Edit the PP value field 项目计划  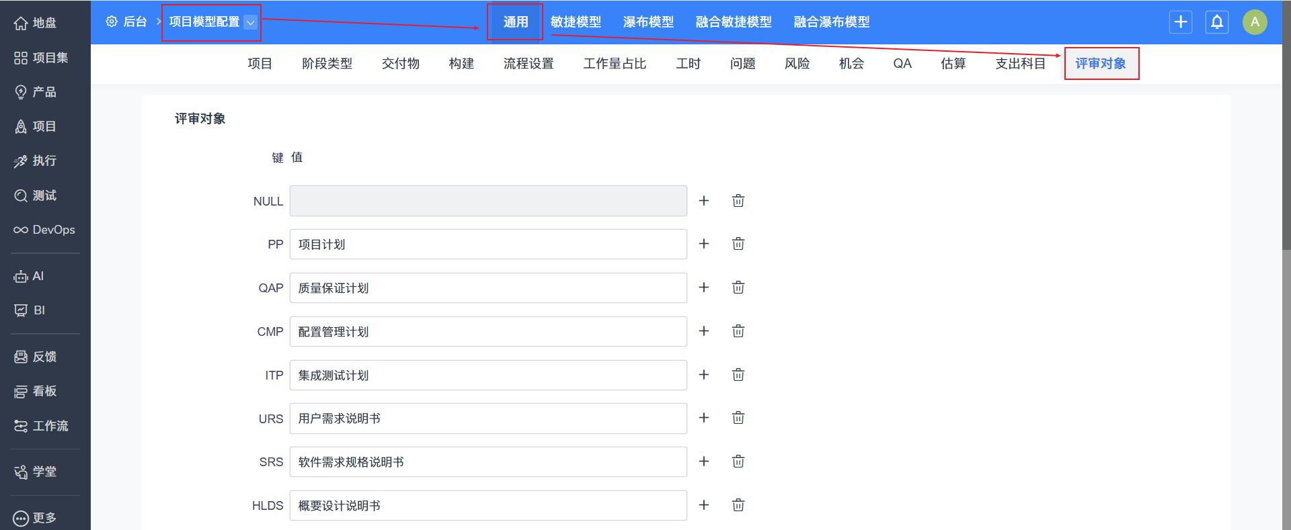[x=488, y=245]
